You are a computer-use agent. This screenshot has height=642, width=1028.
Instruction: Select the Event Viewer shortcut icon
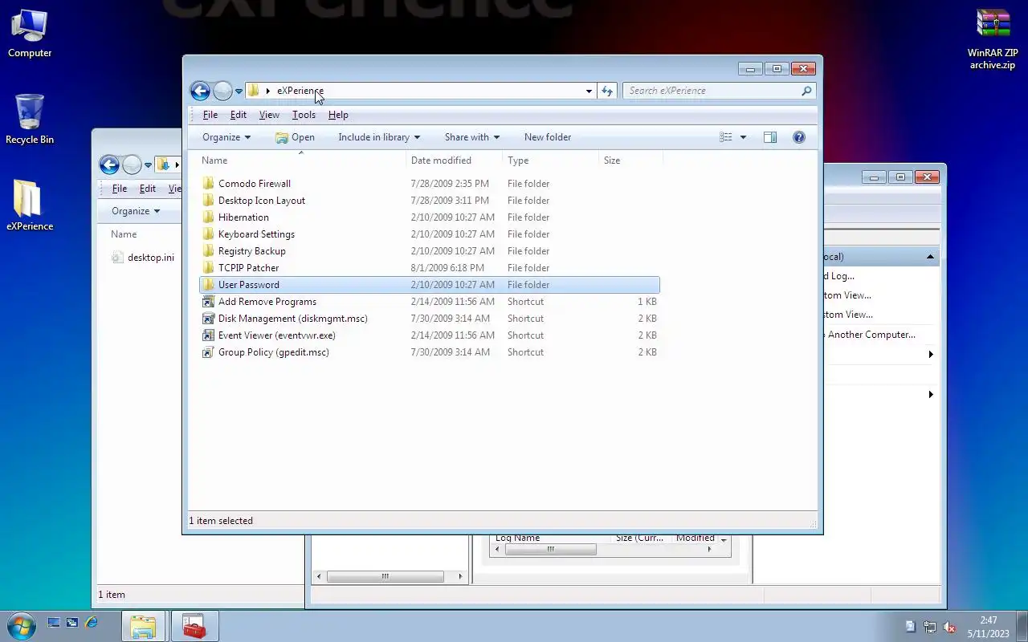click(x=209, y=335)
